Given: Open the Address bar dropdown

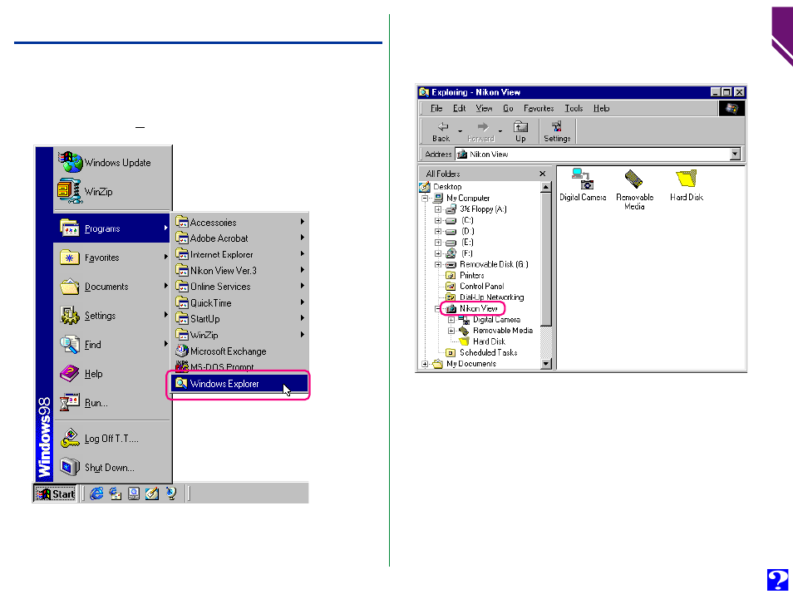Looking at the screenshot, I should tap(736, 155).
